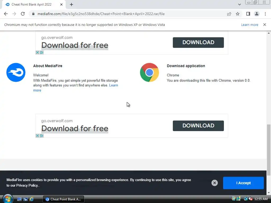Accept cookies with I Accept
Image resolution: width=271 pixels, height=203 pixels.
click(x=243, y=183)
